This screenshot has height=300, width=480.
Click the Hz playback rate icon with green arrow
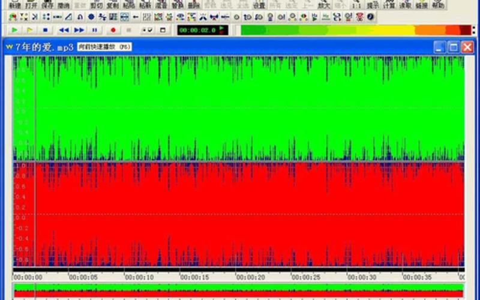tap(314, 17)
